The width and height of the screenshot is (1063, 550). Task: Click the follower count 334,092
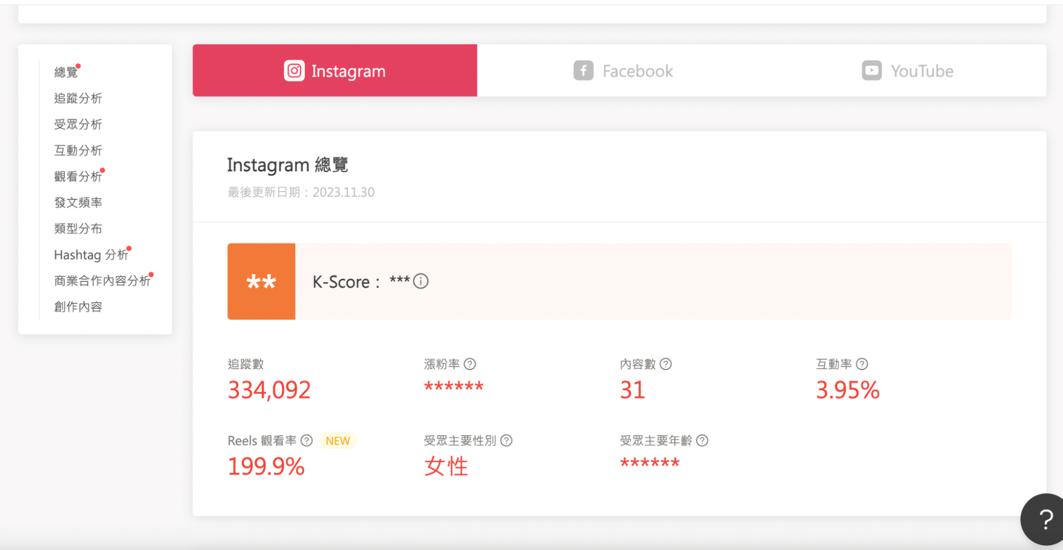[x=269, y=390]
